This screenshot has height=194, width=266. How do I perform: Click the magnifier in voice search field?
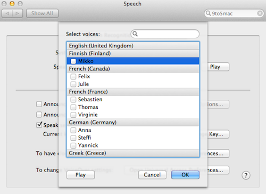point(135,34)
